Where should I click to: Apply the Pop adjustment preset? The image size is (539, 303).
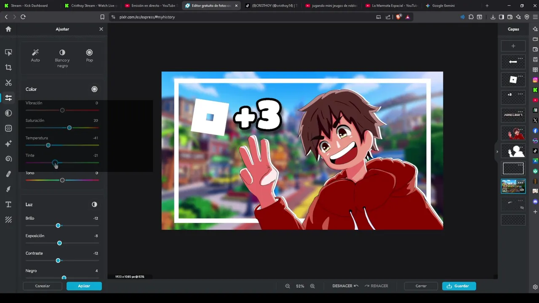[x=89, y=56]
